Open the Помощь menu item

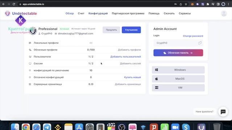point(154,13)
